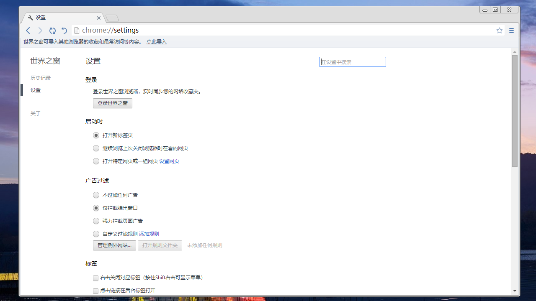The image size is (536, 301).
Task: Click the reload page icon
Action: point(52,31)
